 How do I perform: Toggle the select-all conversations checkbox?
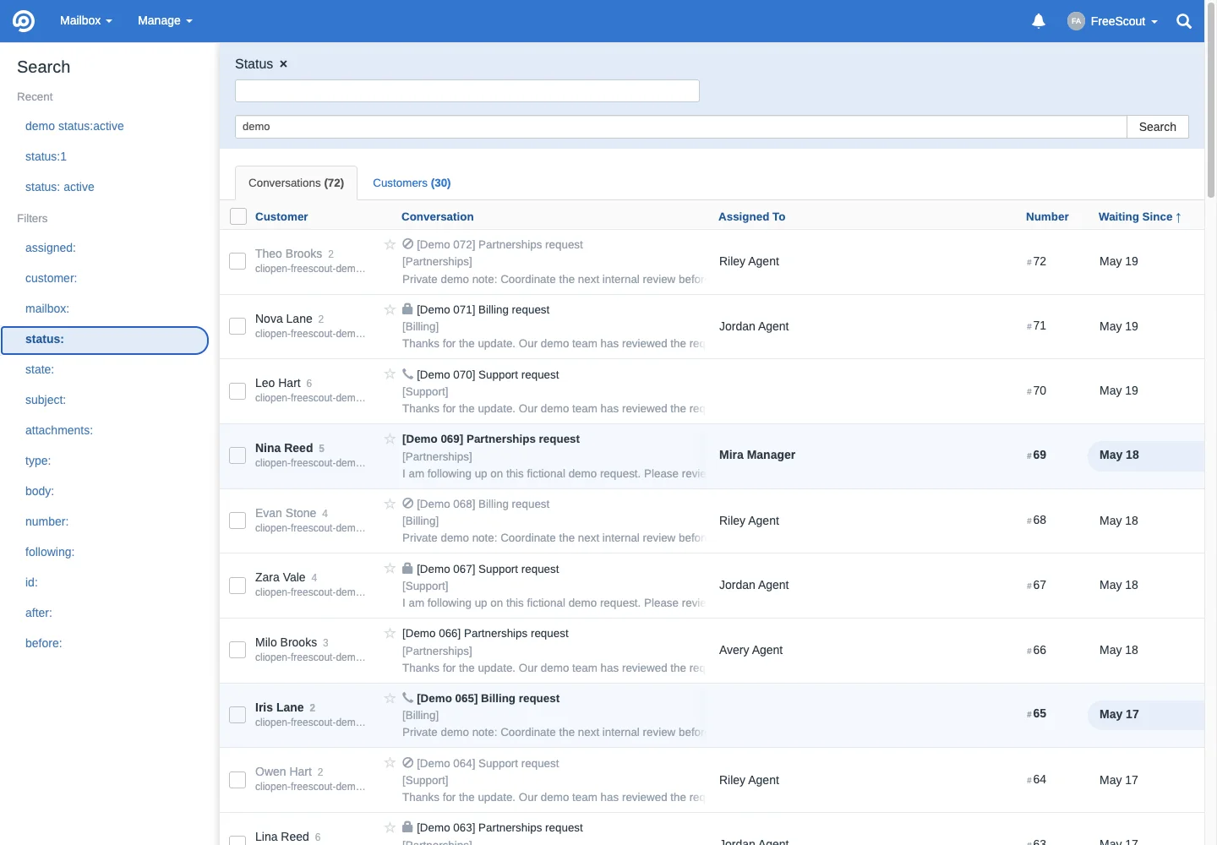pos(238,216)
